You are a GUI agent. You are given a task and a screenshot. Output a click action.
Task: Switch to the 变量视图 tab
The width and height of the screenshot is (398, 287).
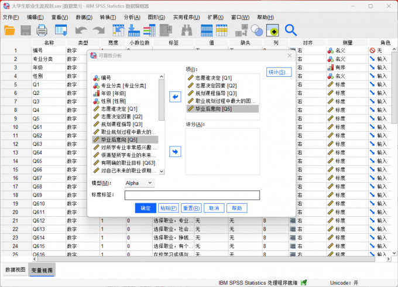[42, 270]
